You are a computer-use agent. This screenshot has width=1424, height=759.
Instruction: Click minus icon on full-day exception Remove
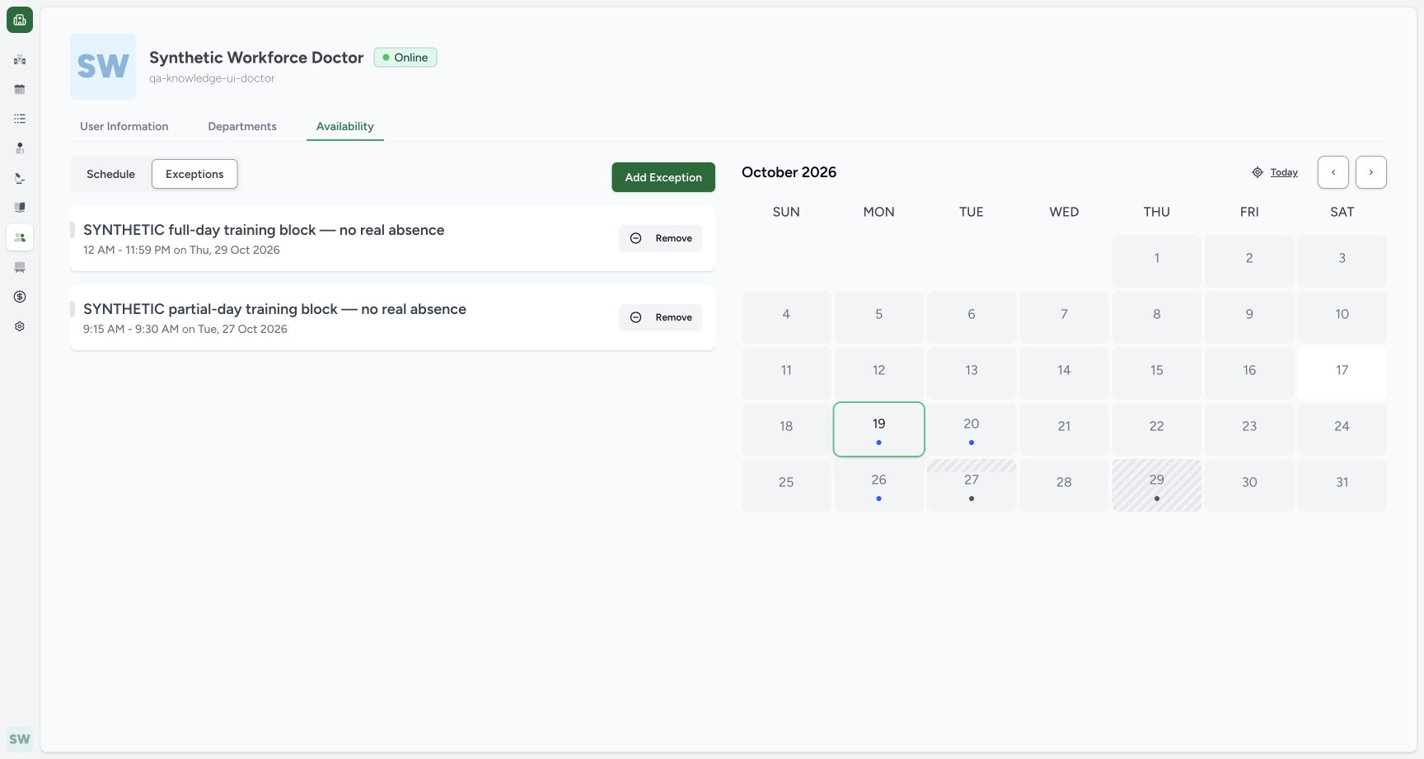(636, 238)
